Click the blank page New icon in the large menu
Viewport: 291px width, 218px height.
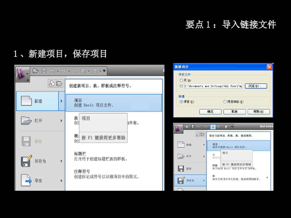coord(26,101)
